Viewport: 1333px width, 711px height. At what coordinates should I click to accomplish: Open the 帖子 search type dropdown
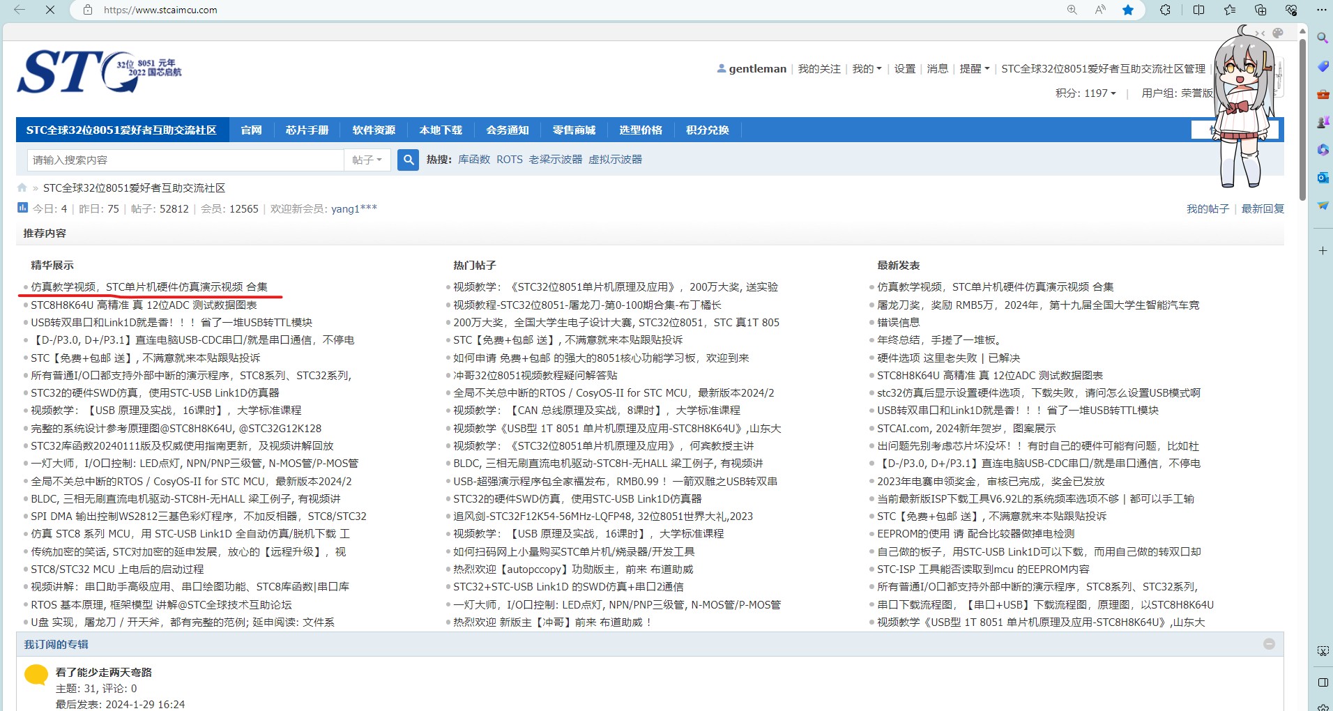(x=367, y=160)
